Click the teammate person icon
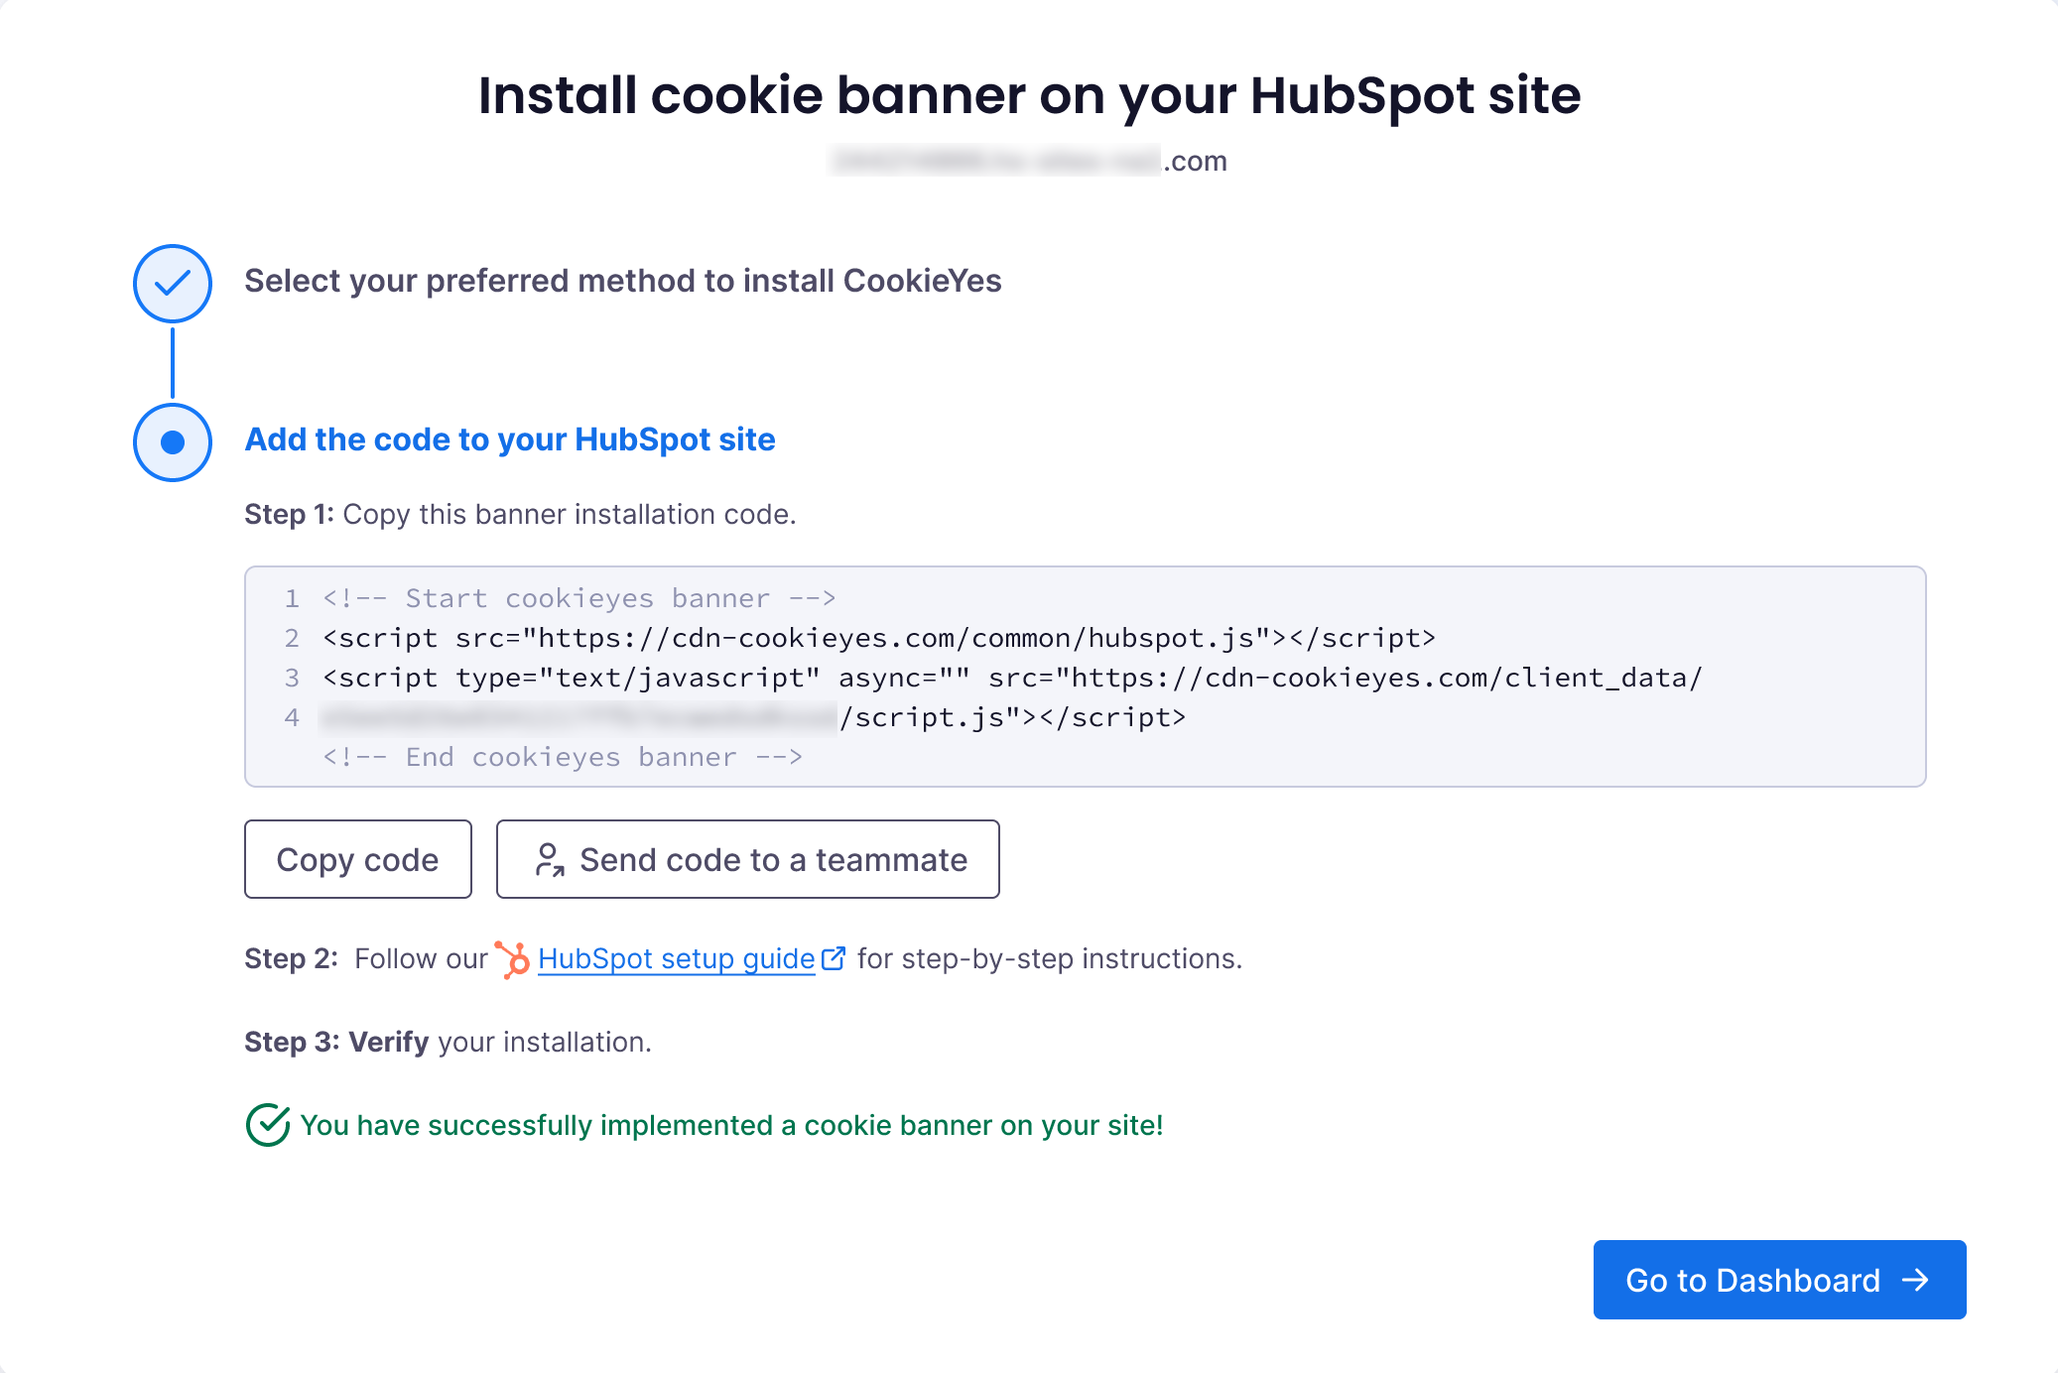The image size is (2058, 1373). click(x=550, y=859)
